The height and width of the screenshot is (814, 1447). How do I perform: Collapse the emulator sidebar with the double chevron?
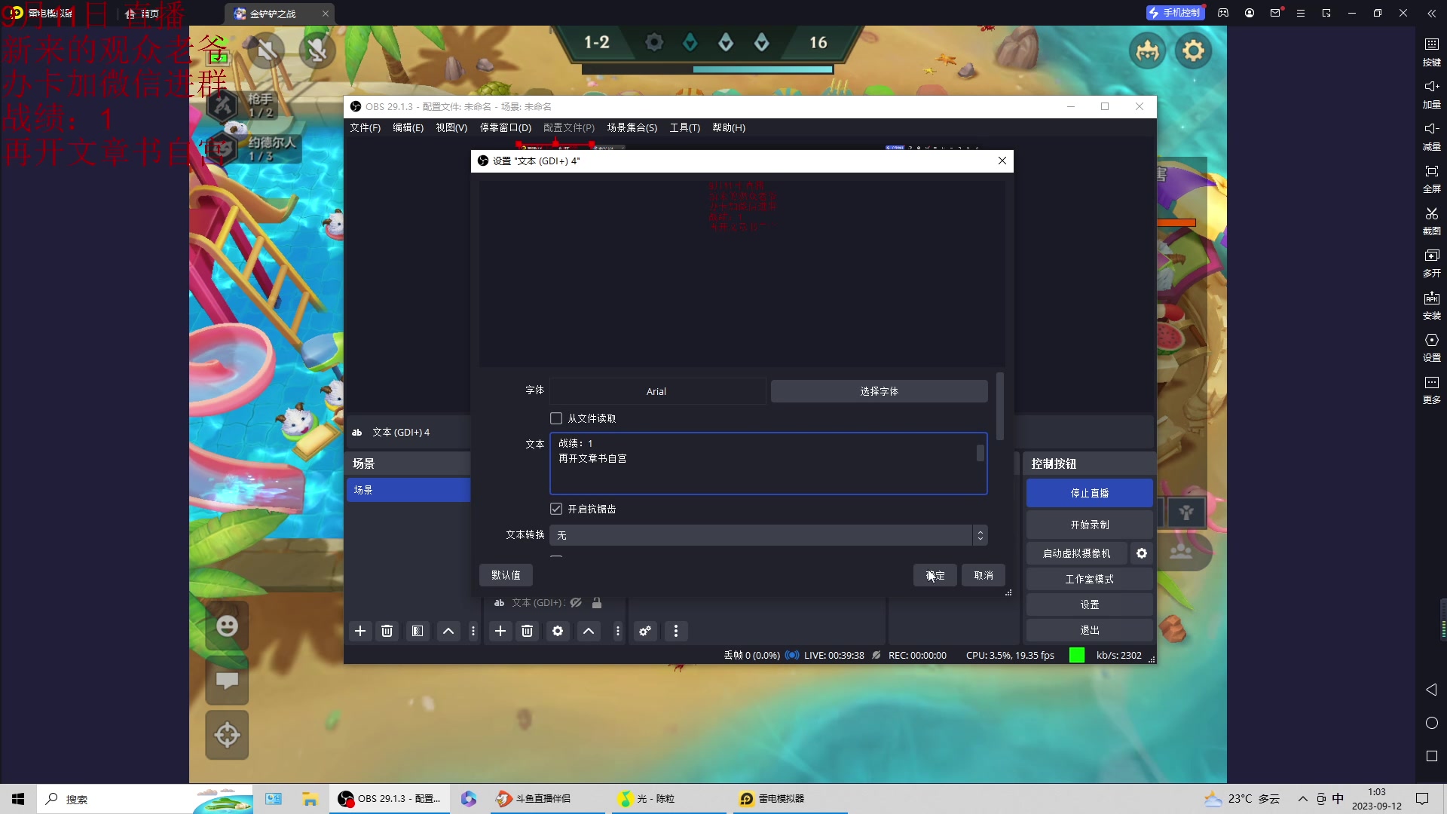click(x=1431, y=13)
